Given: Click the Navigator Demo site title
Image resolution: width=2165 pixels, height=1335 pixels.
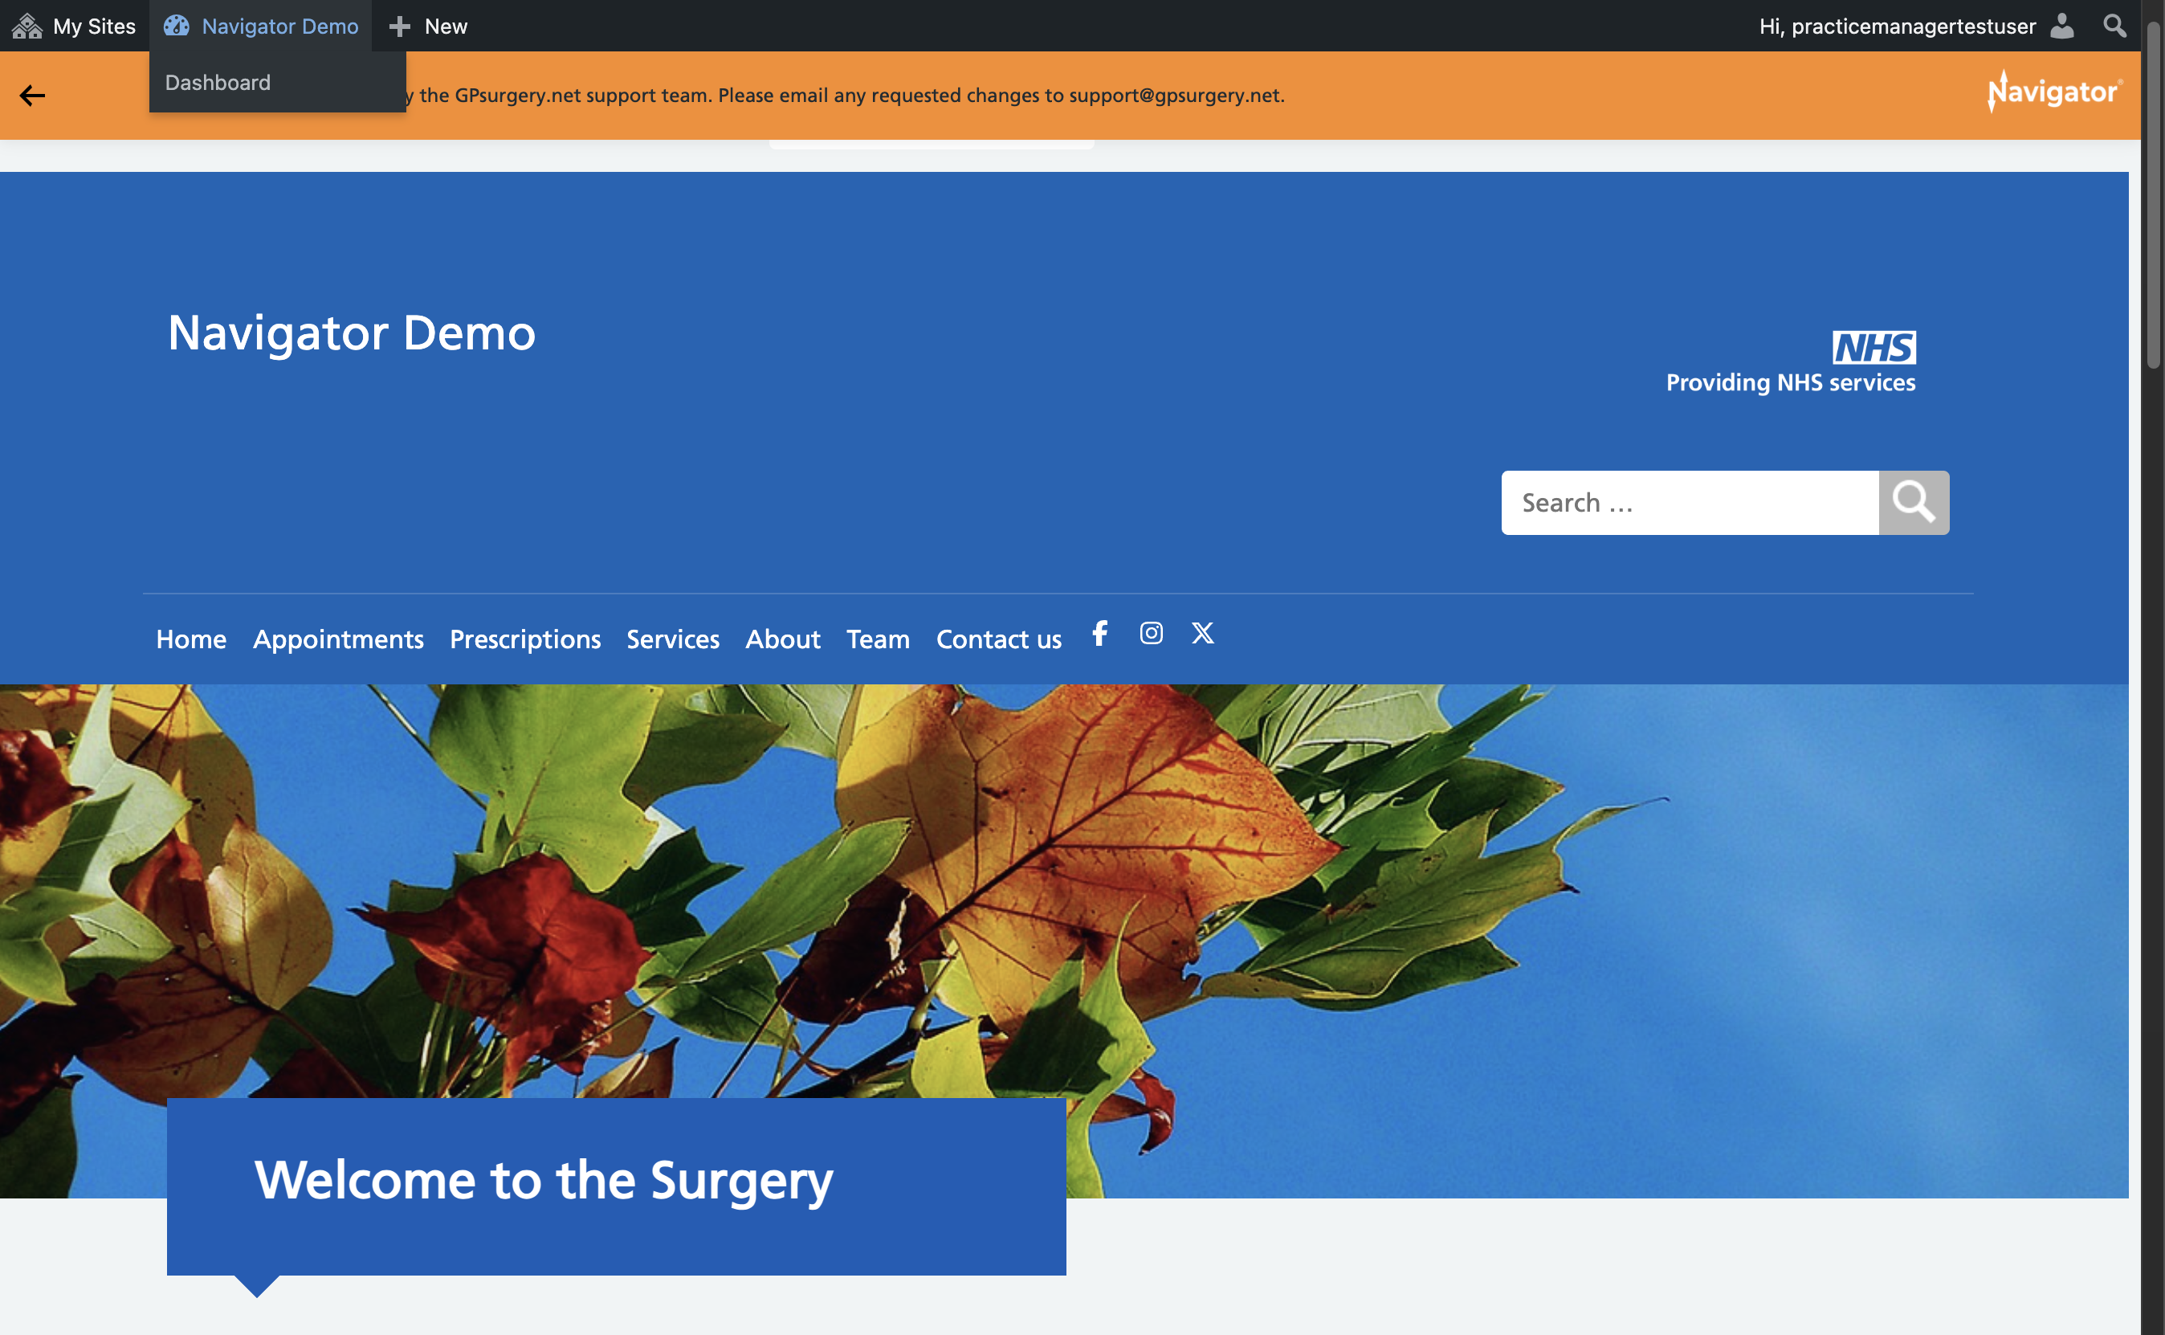Looking at the screenshot, I should point(351,333).
